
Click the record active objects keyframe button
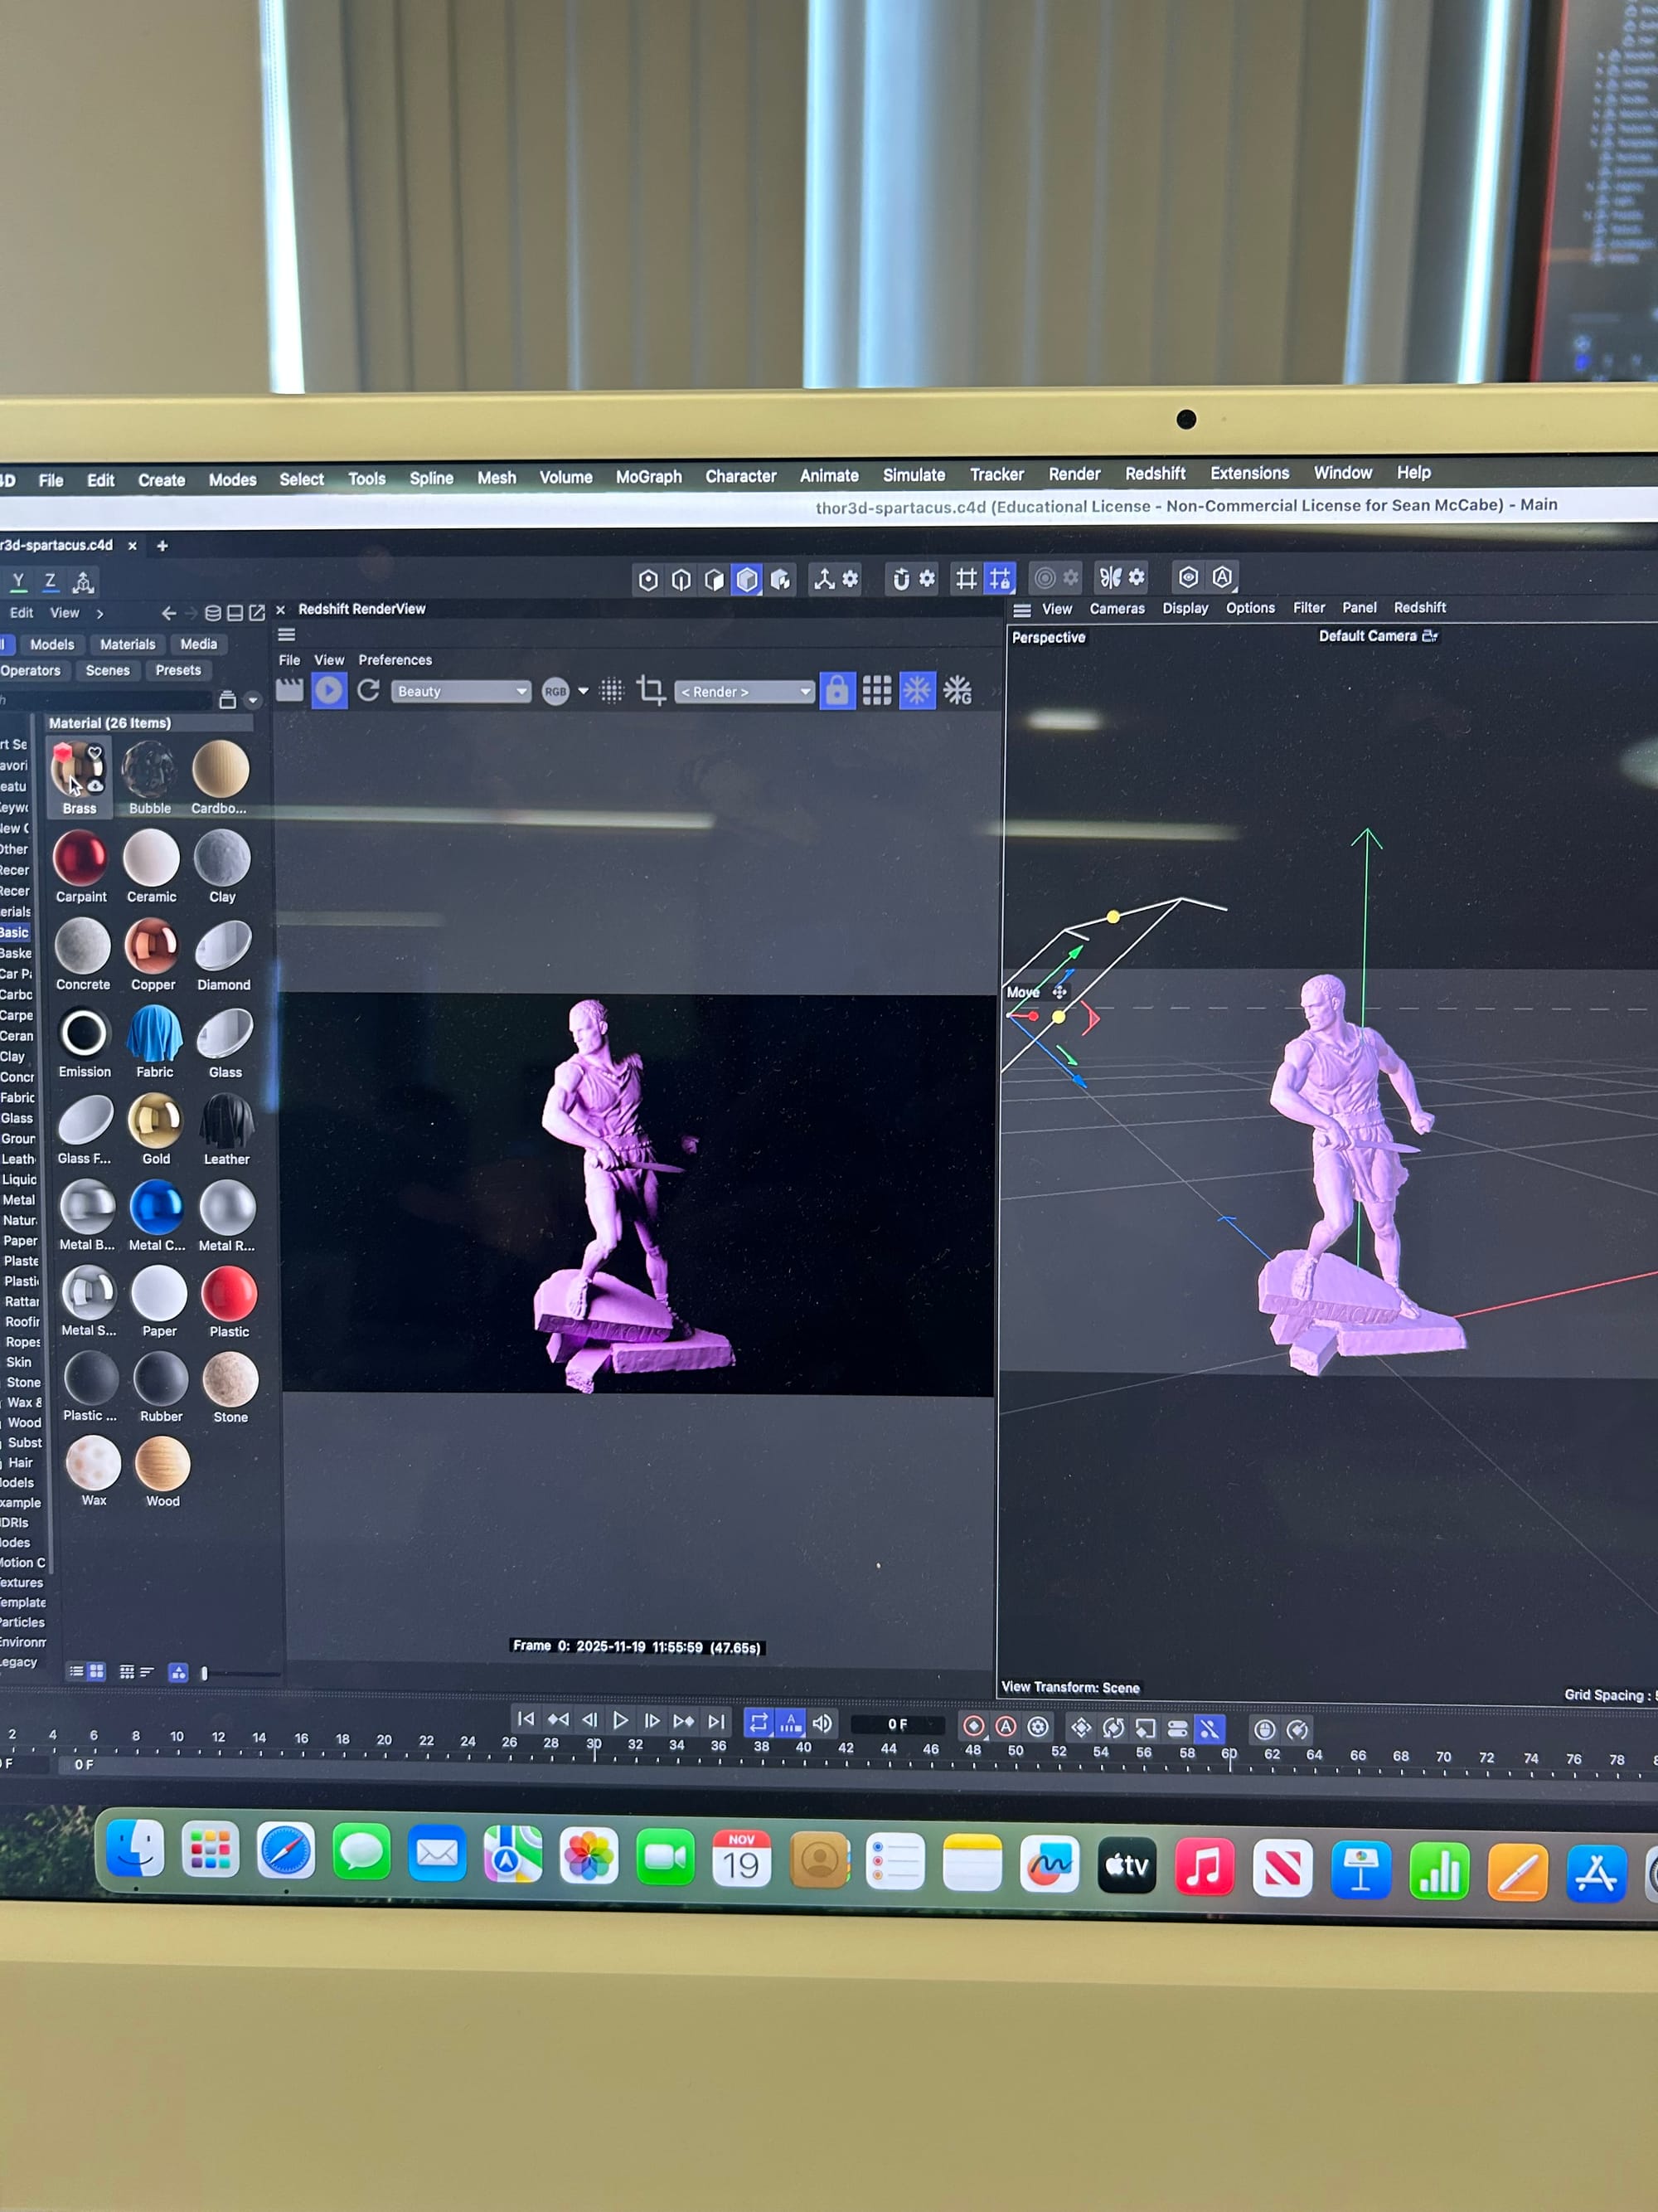tap(973, 1727)
